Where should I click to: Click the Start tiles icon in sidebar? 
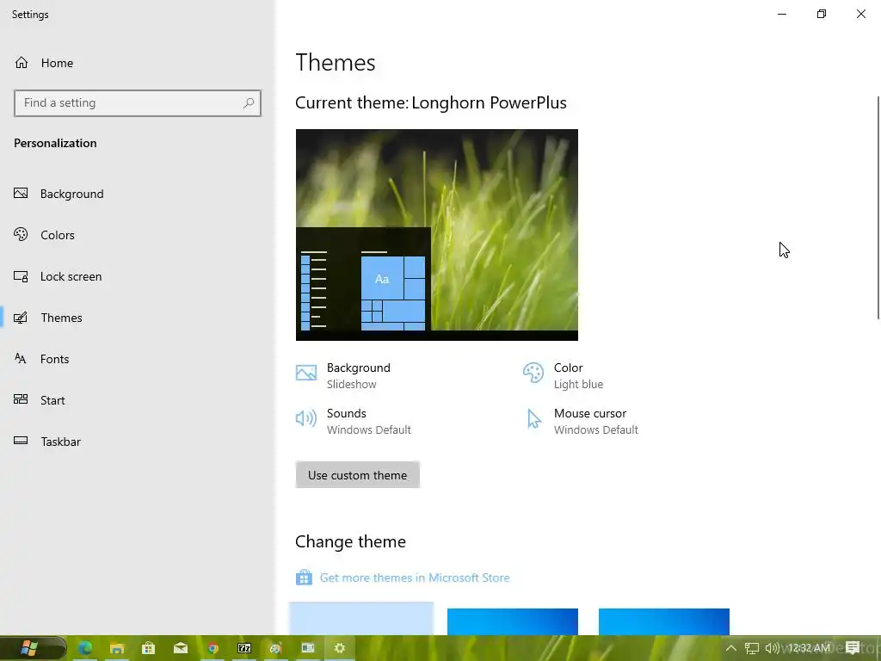tap(21, 399)
